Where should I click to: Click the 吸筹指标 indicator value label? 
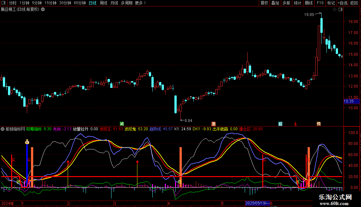coord(39,129)
